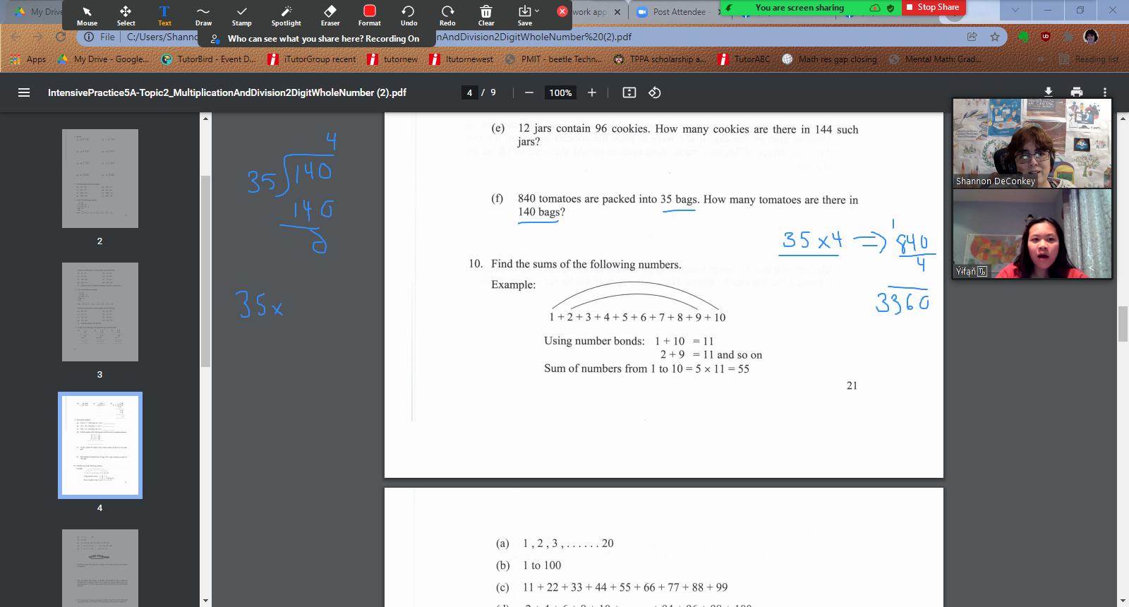
Task: Open the tutornew bookmark
Action: (x=392, y=59)
